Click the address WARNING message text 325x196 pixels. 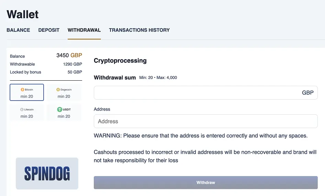[x=200, y=136]
